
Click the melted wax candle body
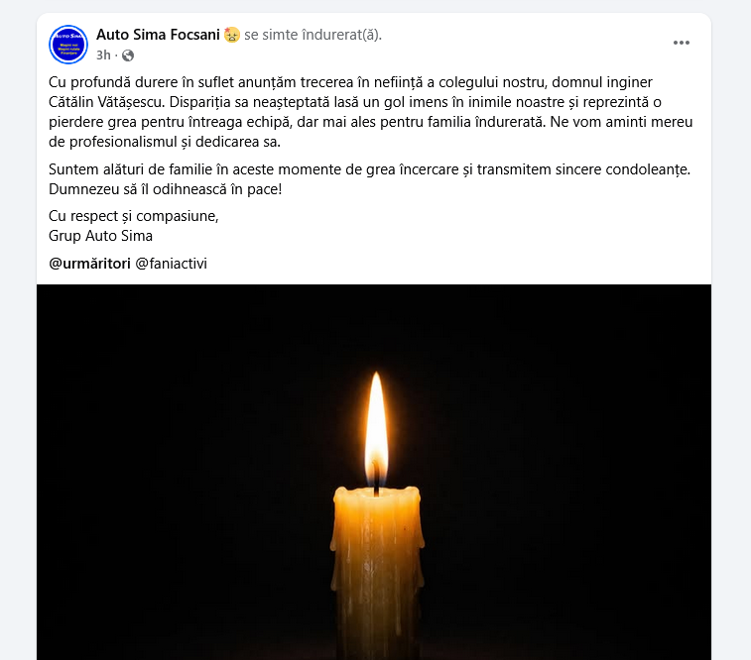377,572
